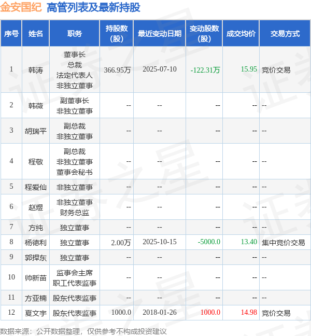Click 竞价交易 in 韩涛's row
The image size is (311, 336).
(x=276, y=70)
